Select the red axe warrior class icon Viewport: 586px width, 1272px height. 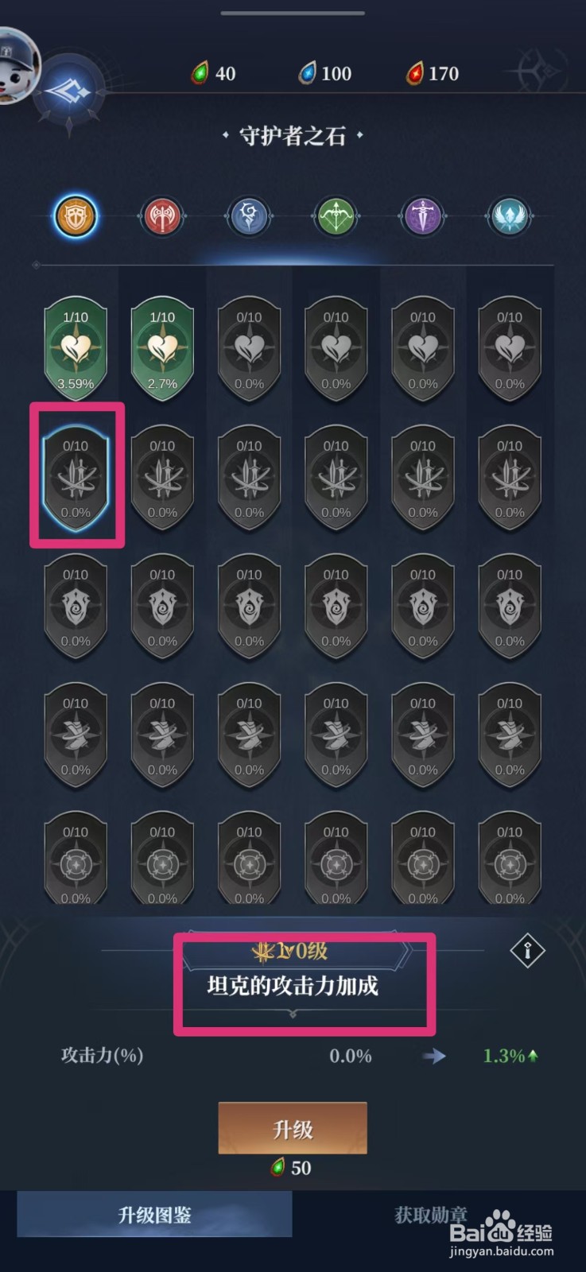(x=162, y=215)
